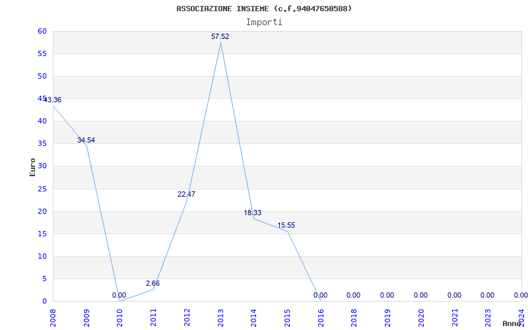Click the 50 tick on Euro axis

coord(42,76)
